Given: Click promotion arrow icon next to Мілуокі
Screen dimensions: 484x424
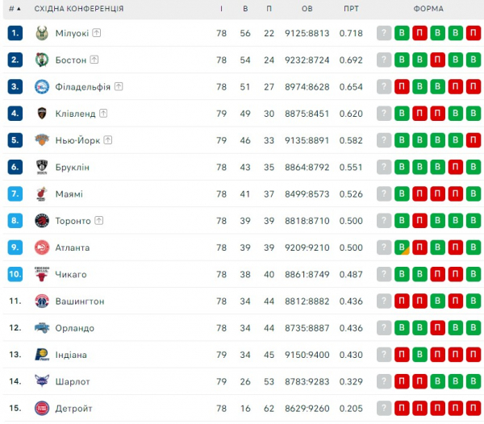Looking at the screenshot, I should click(x=97, y=33).
